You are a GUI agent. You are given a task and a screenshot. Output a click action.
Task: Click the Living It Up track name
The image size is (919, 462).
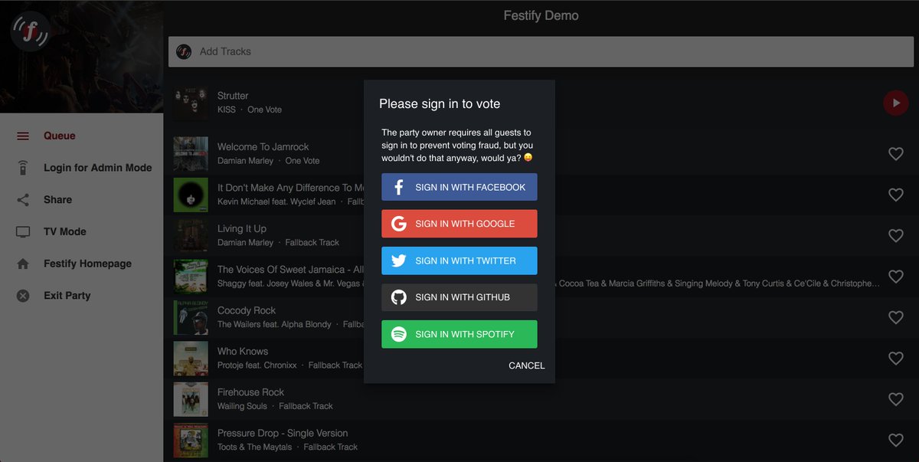click(242, 228)
